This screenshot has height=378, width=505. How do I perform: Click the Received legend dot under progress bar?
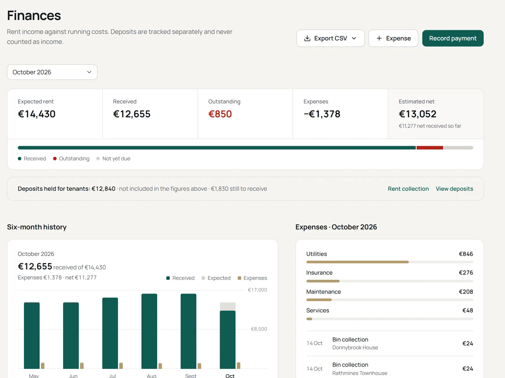[x=20, y=159]
